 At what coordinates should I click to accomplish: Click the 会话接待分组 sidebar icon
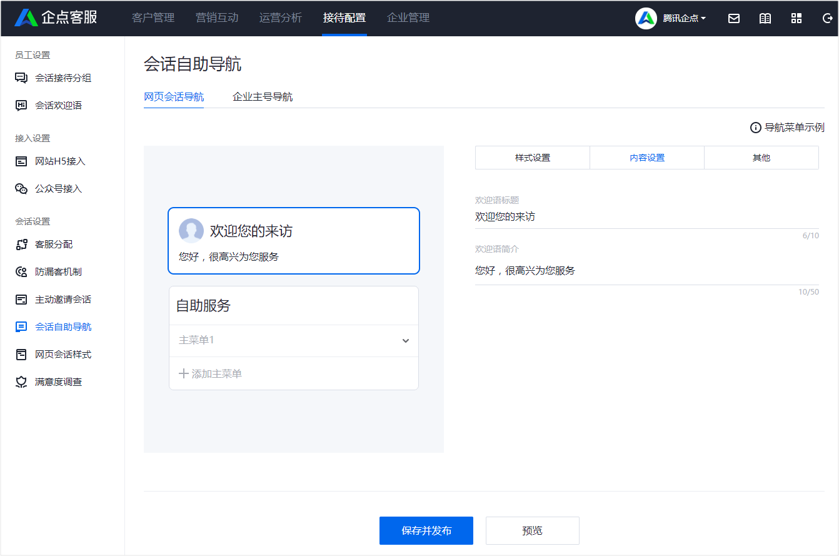coord(21,78)
